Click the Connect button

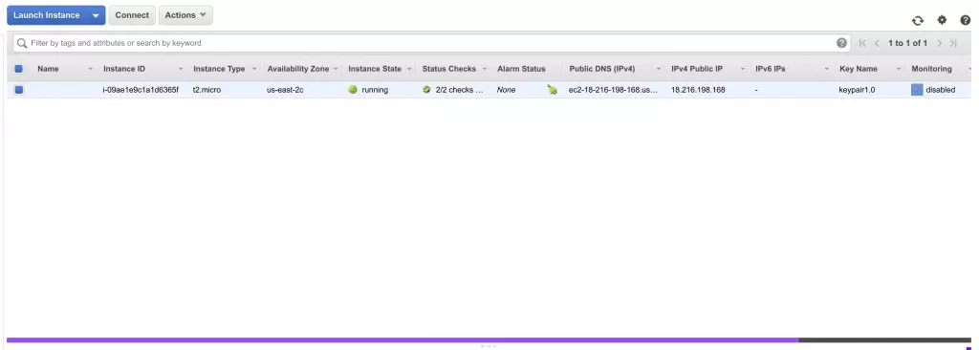click(x=132, y=15)
